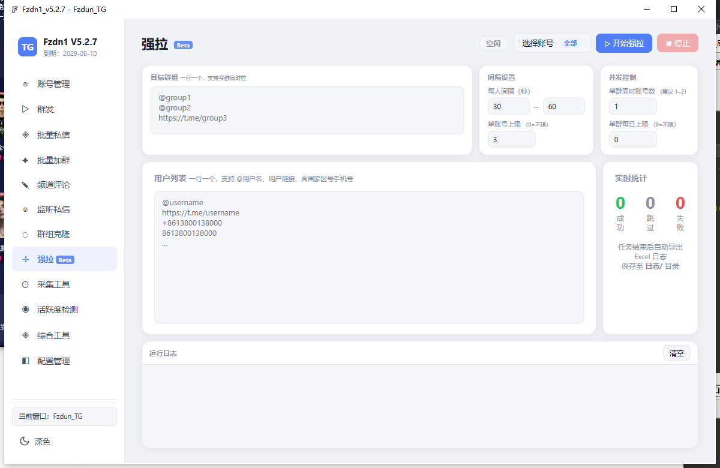The height and width of the screenshot is (468, 720).
Task: Click the maximum interval field showing 60
Action: (x=564, y=106)
